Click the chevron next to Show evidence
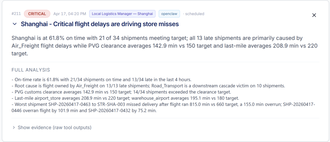330x142 pixels. (14, 128)
